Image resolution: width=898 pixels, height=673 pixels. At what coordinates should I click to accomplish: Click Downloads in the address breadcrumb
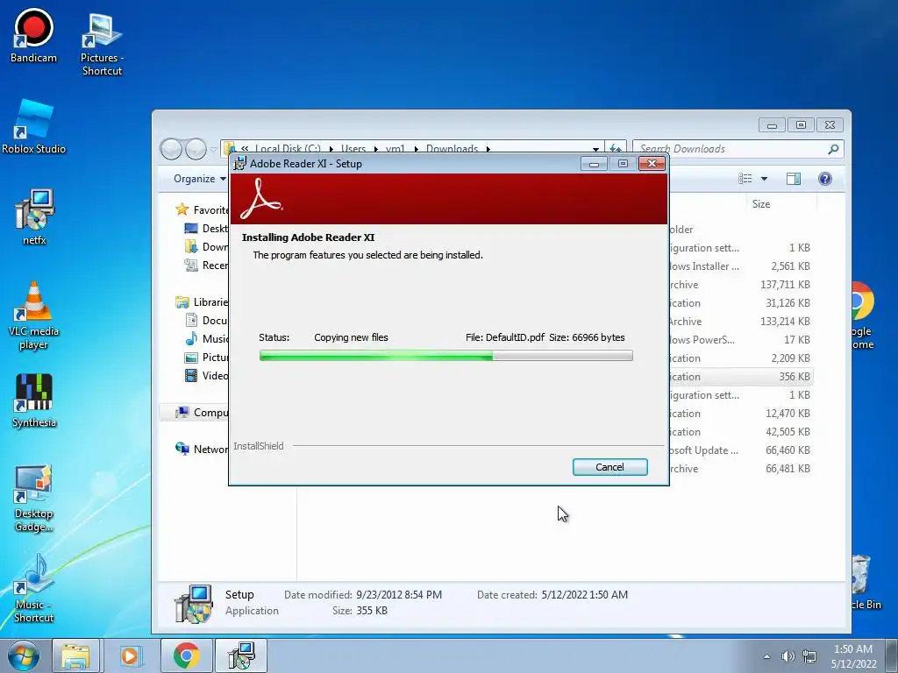[452, 148]
